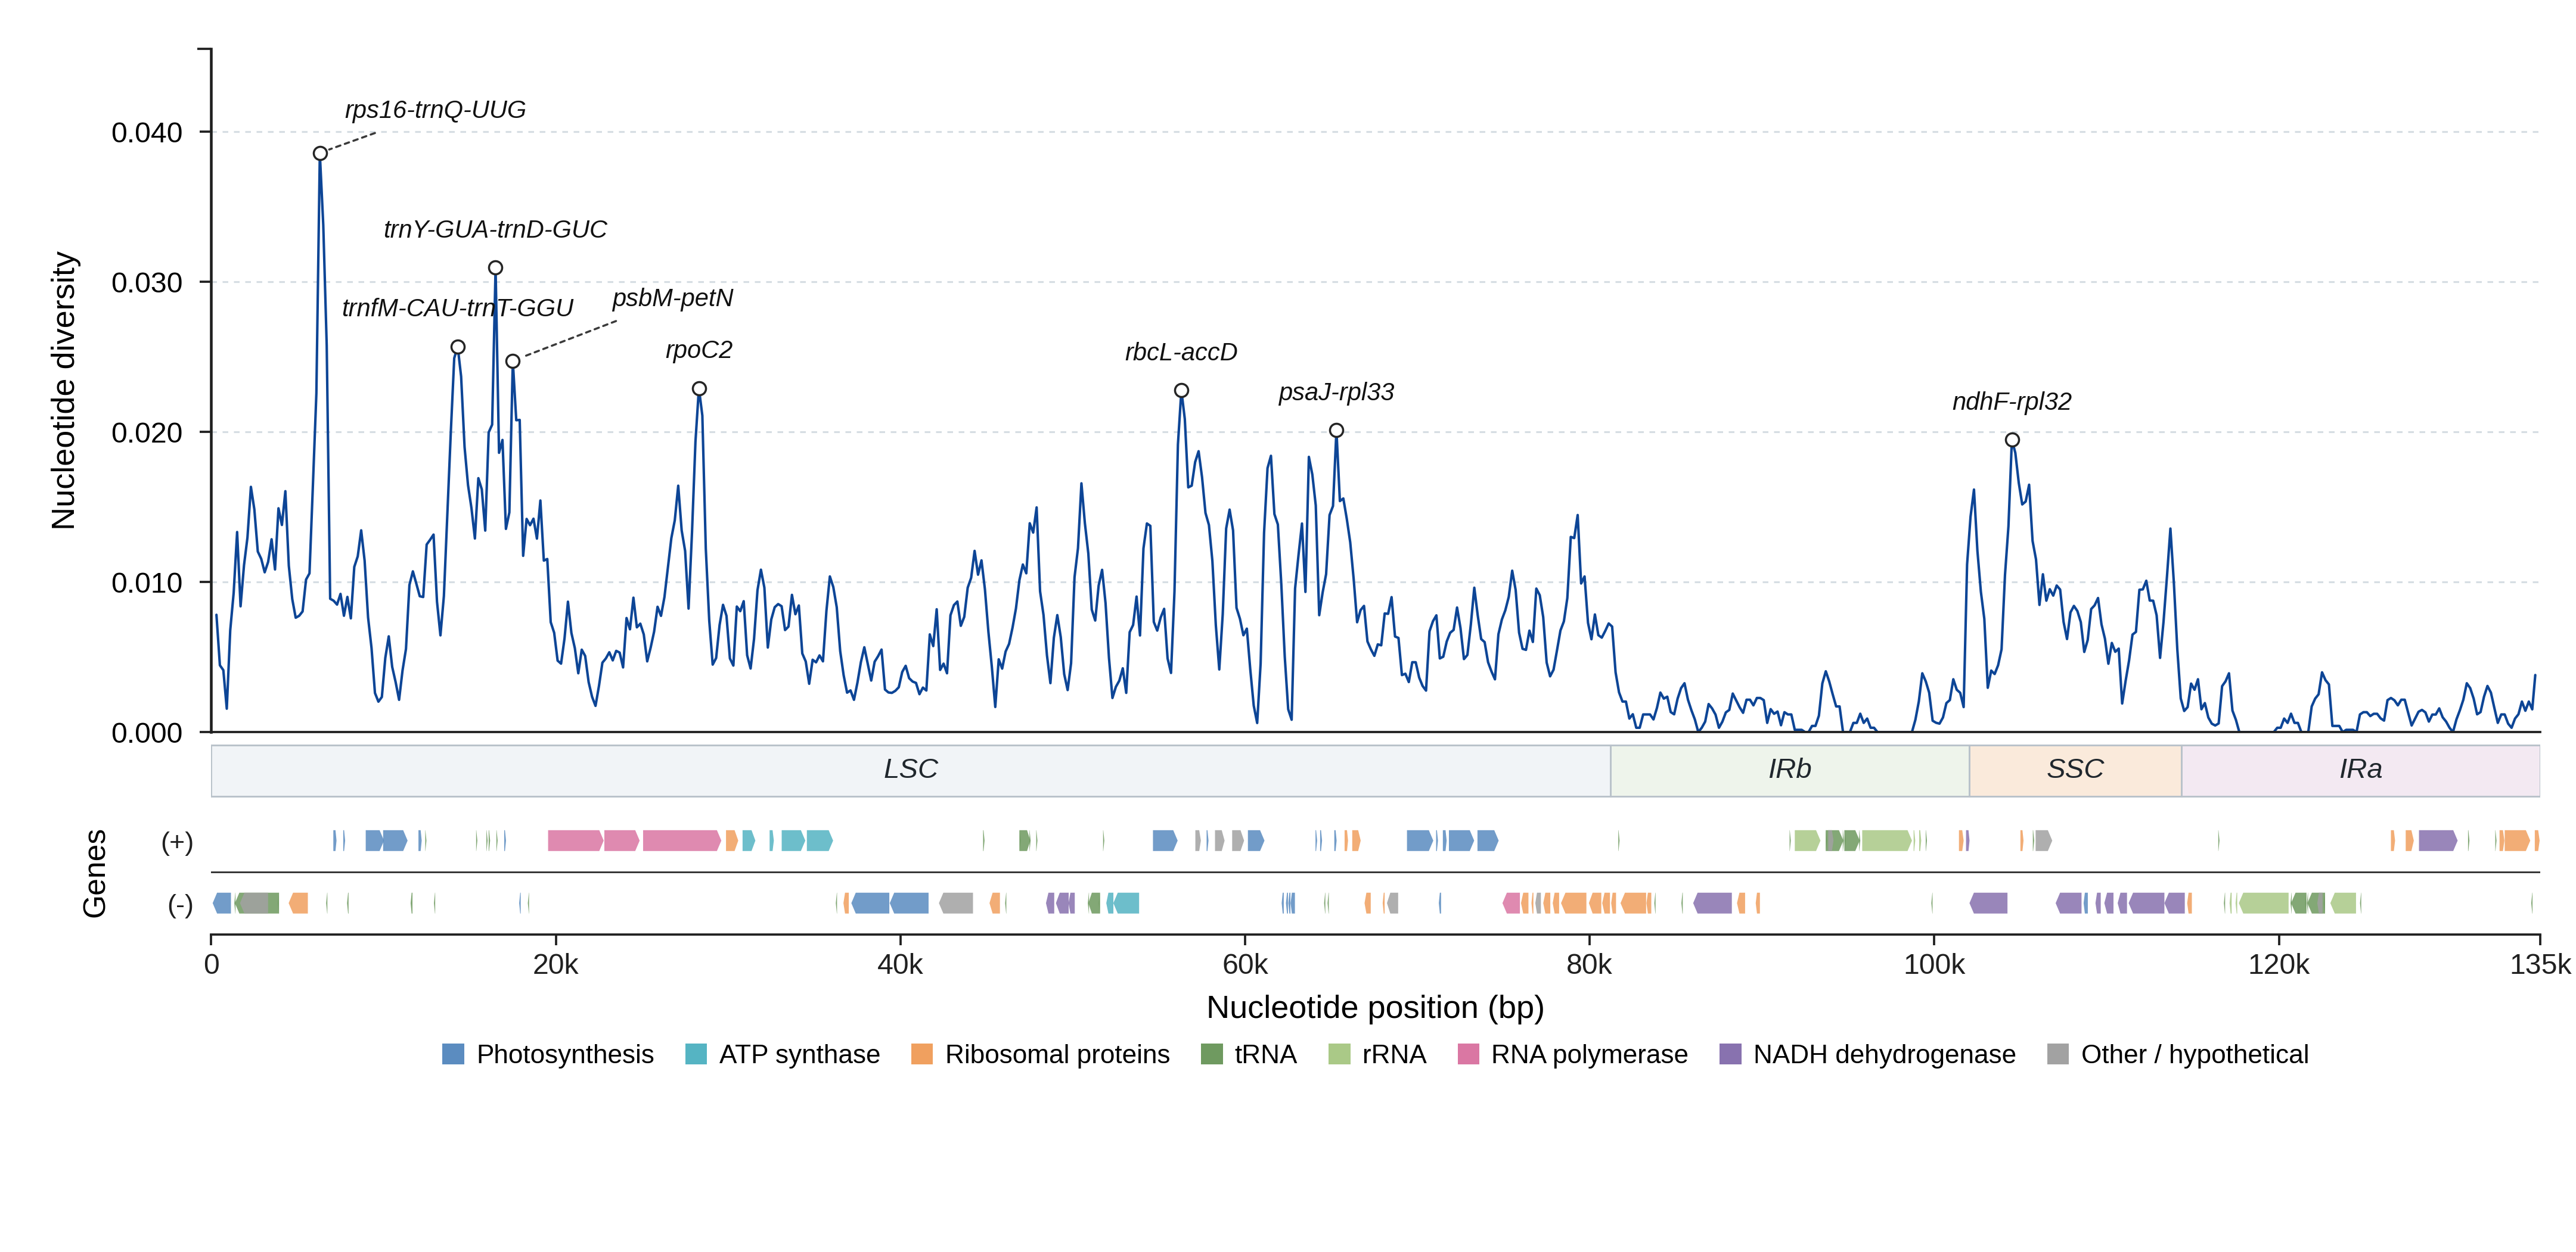Click the "trnfM-CAU-trnT-GGU" annotation text

click(x=458, y=308)
